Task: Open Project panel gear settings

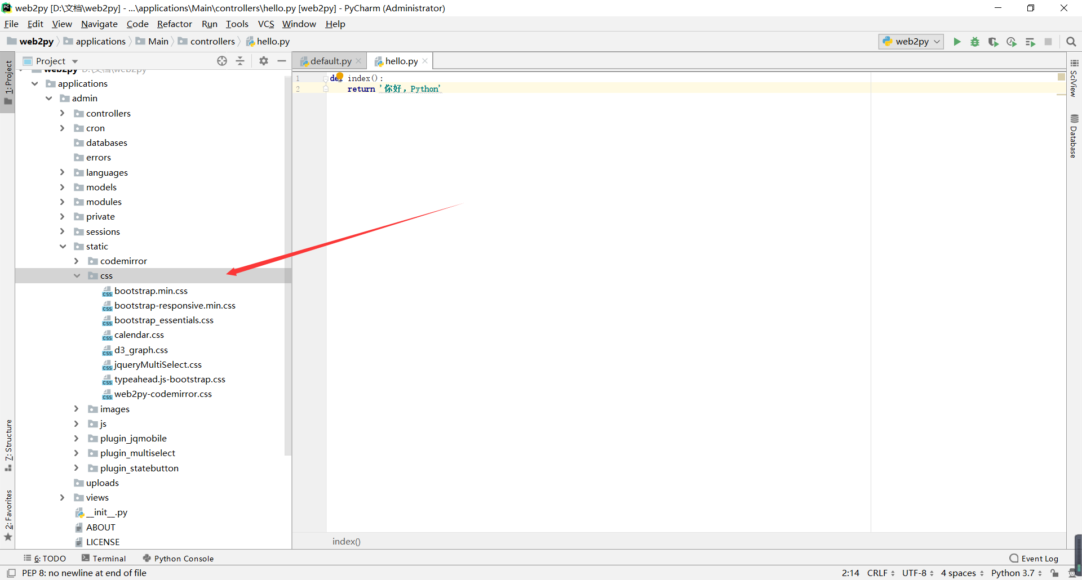Action: point(263,61)
